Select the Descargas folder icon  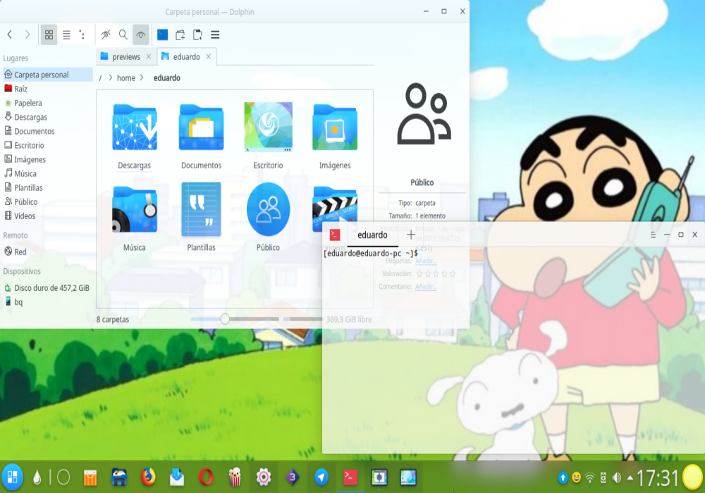click(x=135, y=127)
